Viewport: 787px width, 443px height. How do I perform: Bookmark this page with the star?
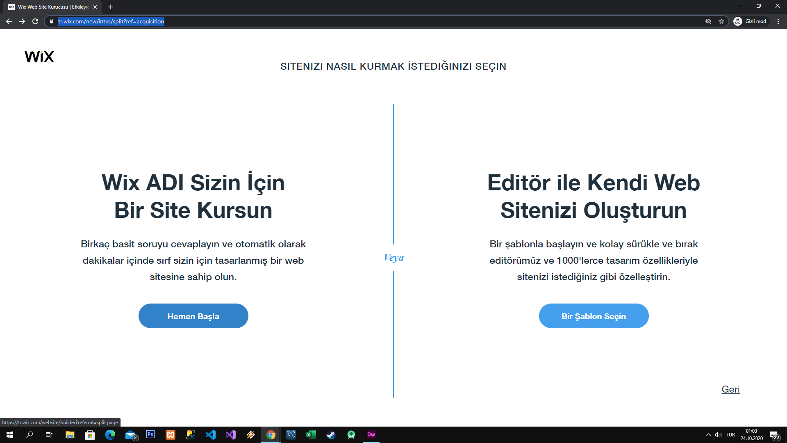pos(721,21)
